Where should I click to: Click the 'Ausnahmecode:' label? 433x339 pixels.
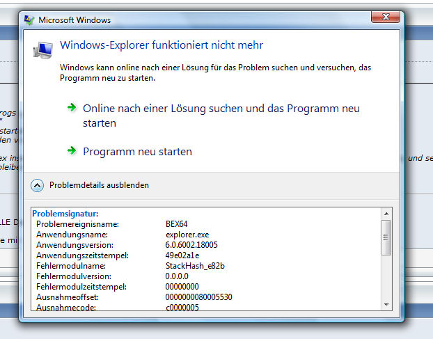pos(66,307)
